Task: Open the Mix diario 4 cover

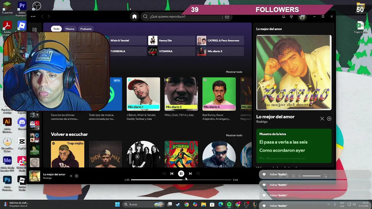Action: click(219, 94)
